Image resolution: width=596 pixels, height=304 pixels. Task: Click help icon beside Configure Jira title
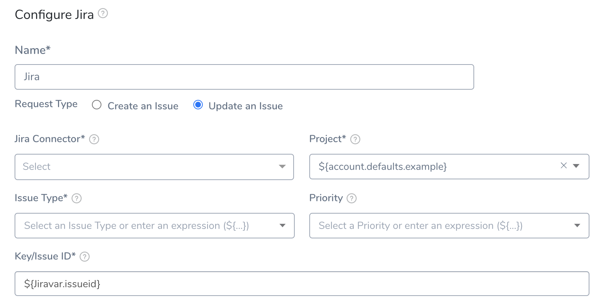click(x=103, y=13)
